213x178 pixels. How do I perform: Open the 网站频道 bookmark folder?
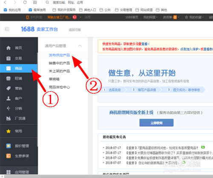click(x=144, y=10)
